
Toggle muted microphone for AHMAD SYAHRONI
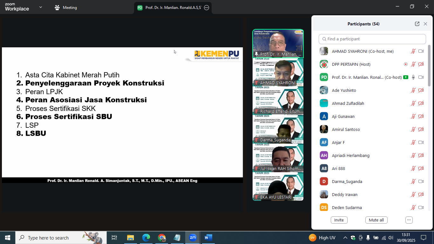[x=413, y=51]
